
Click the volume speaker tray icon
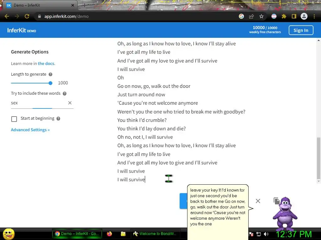(266, 234)
